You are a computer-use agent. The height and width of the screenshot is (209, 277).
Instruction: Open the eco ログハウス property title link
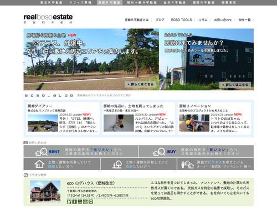[x=91, y=183]
